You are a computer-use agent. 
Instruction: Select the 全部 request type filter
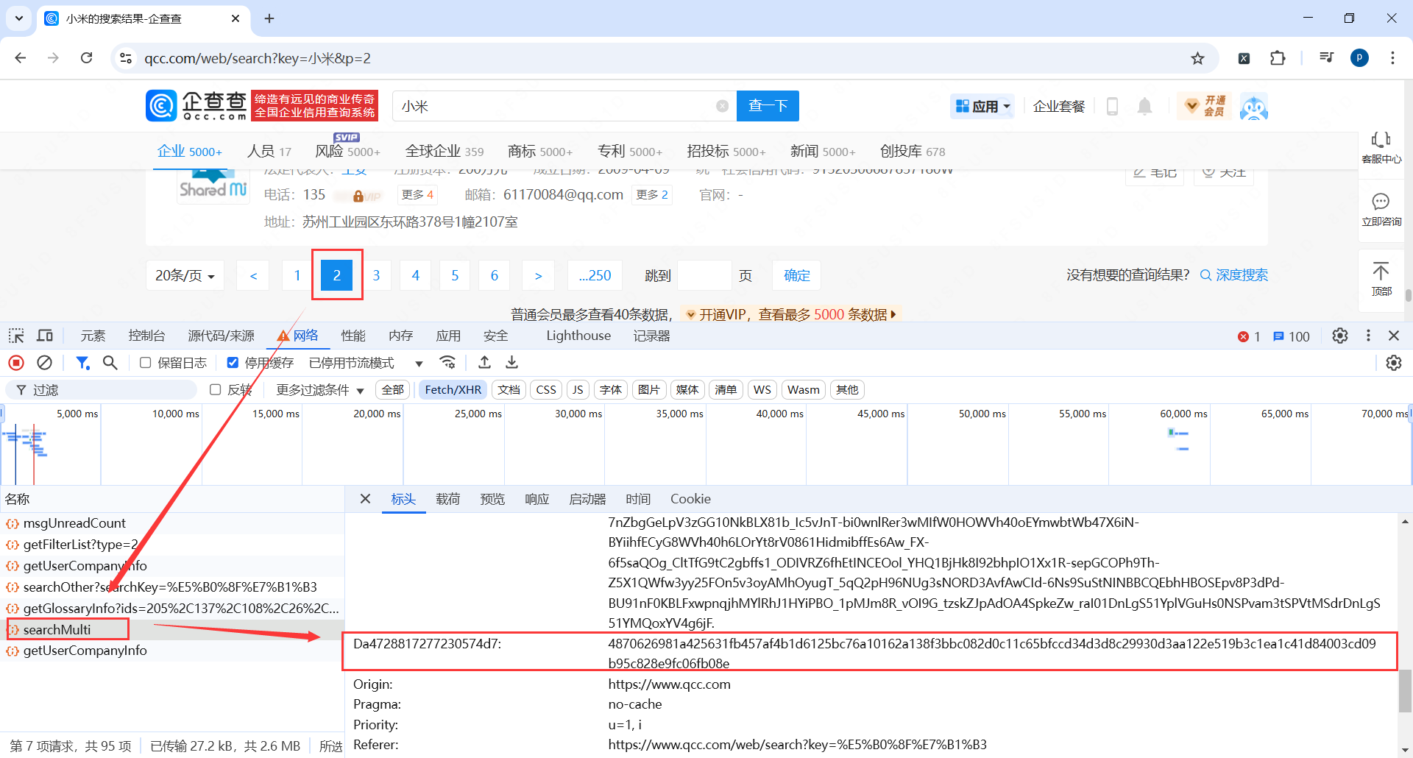393,390
